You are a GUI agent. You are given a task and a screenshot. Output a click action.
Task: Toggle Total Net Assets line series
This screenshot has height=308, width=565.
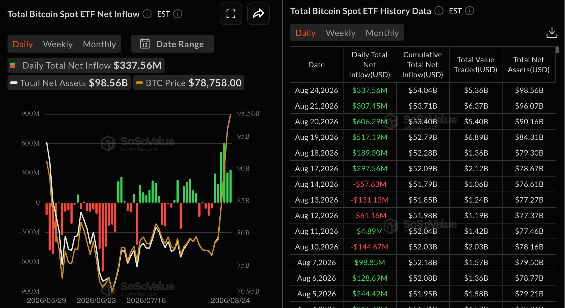coord(69,83)
